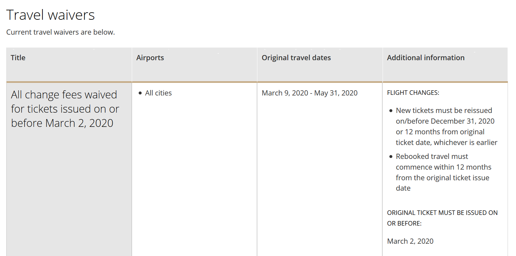
Task: Select the "Airports" column header
Action: tap(150, 58)
